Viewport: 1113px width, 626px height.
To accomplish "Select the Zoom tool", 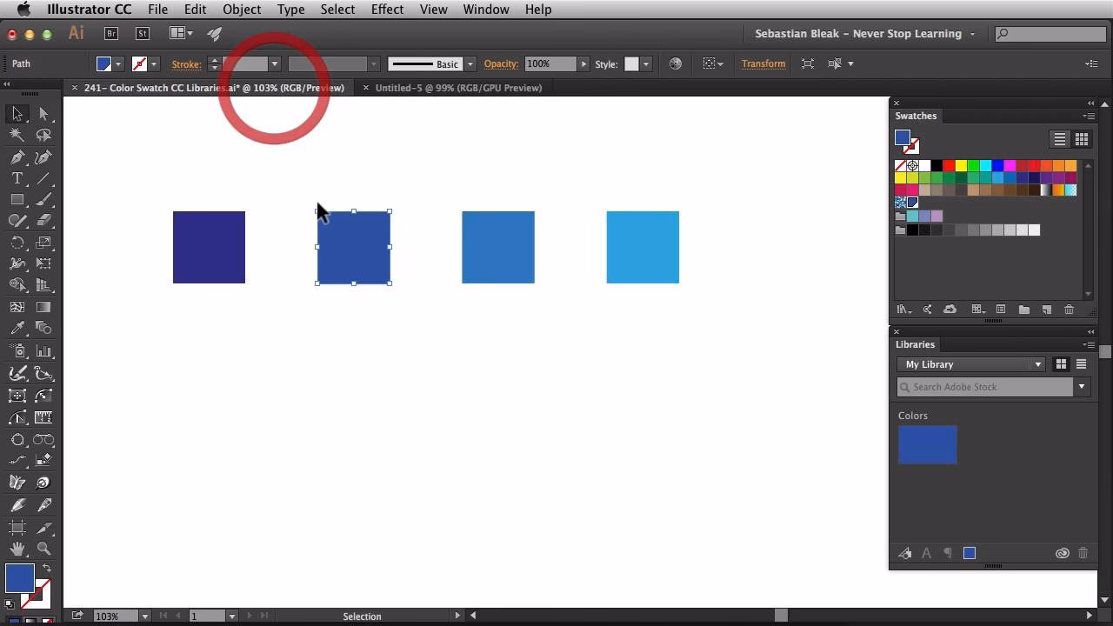I will [43, 549].
